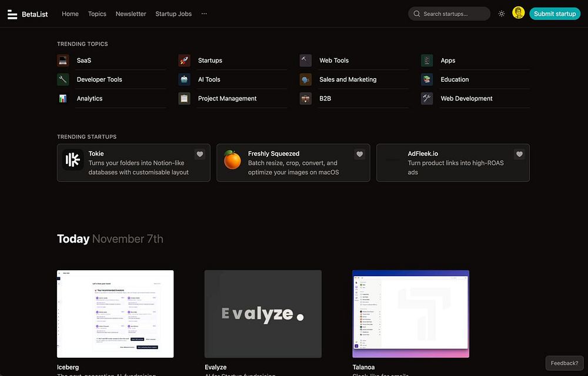Open the Apps topic link
The width and height of the screenshot is (588, 376).
coord(447,61)
